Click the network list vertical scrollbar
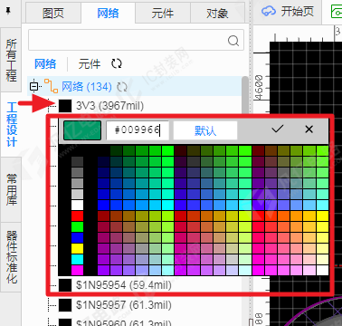This screenshot has width=342, height=326. point(246,95)
